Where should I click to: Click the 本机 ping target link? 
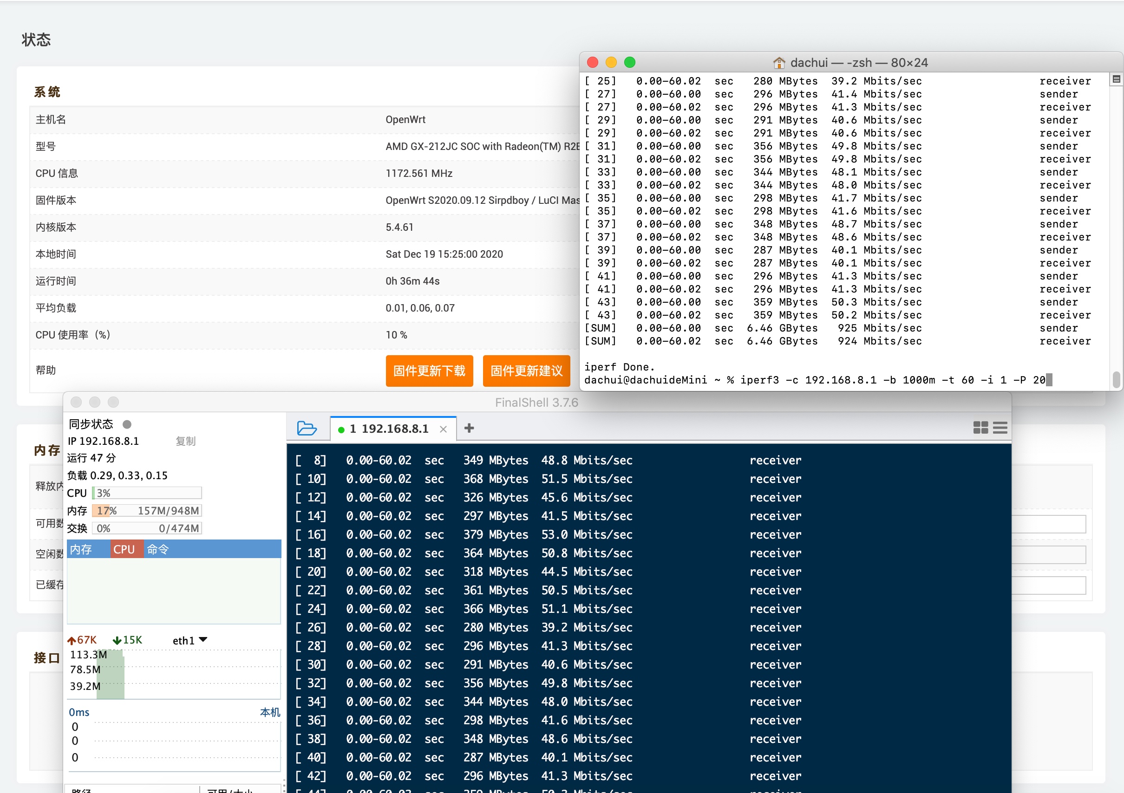tap(270, 712)
